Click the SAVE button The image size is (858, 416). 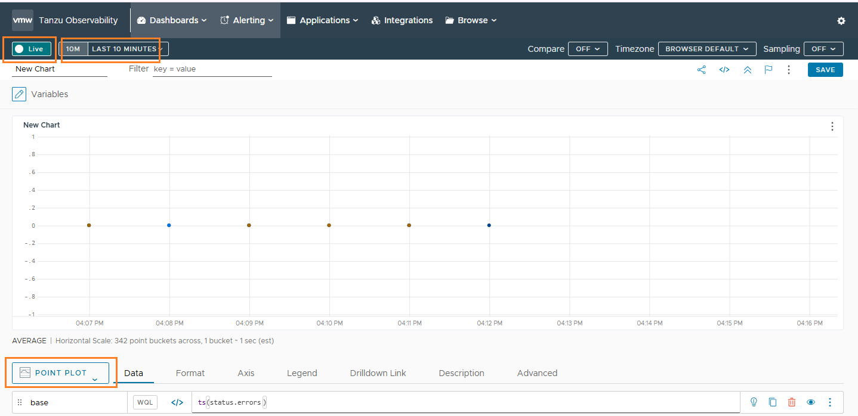(x=825, y=70)
